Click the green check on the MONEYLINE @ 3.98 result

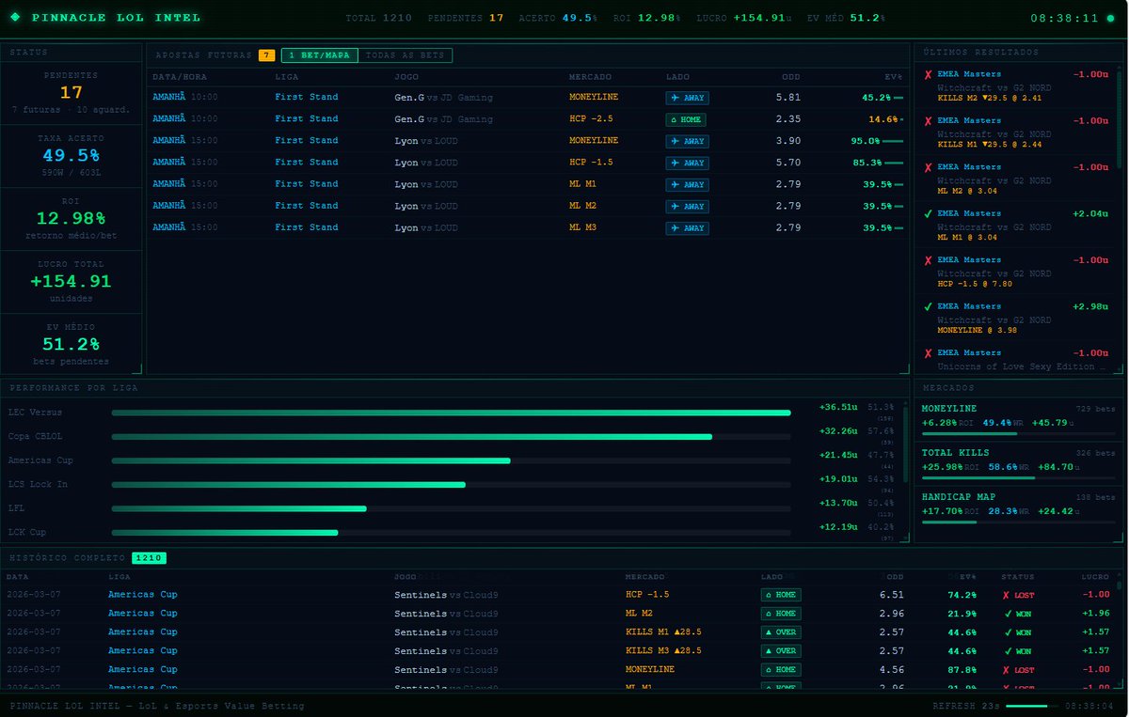929,306
